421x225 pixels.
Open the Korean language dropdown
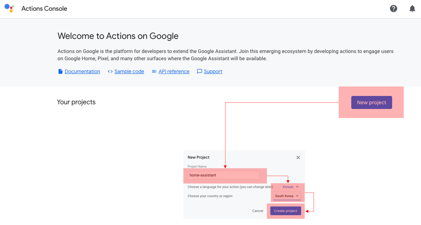[290, 187]
